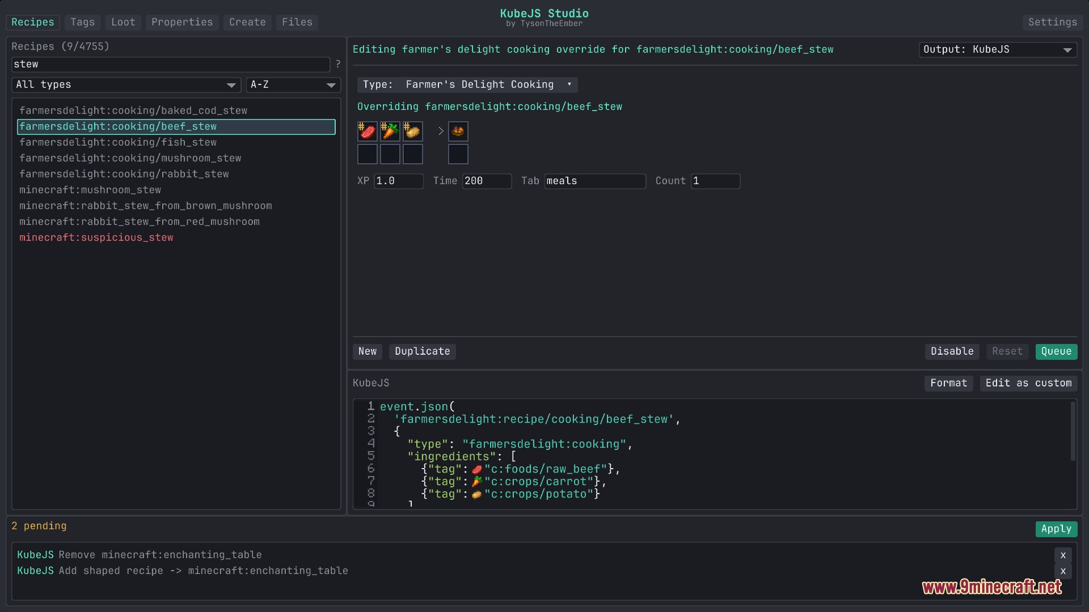Click code line with c:crops/carrot tag
This screenshot has width=1089, height=612.
[514, 482]
